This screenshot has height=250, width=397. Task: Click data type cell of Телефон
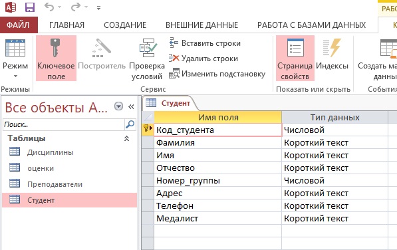pos(334,205)
